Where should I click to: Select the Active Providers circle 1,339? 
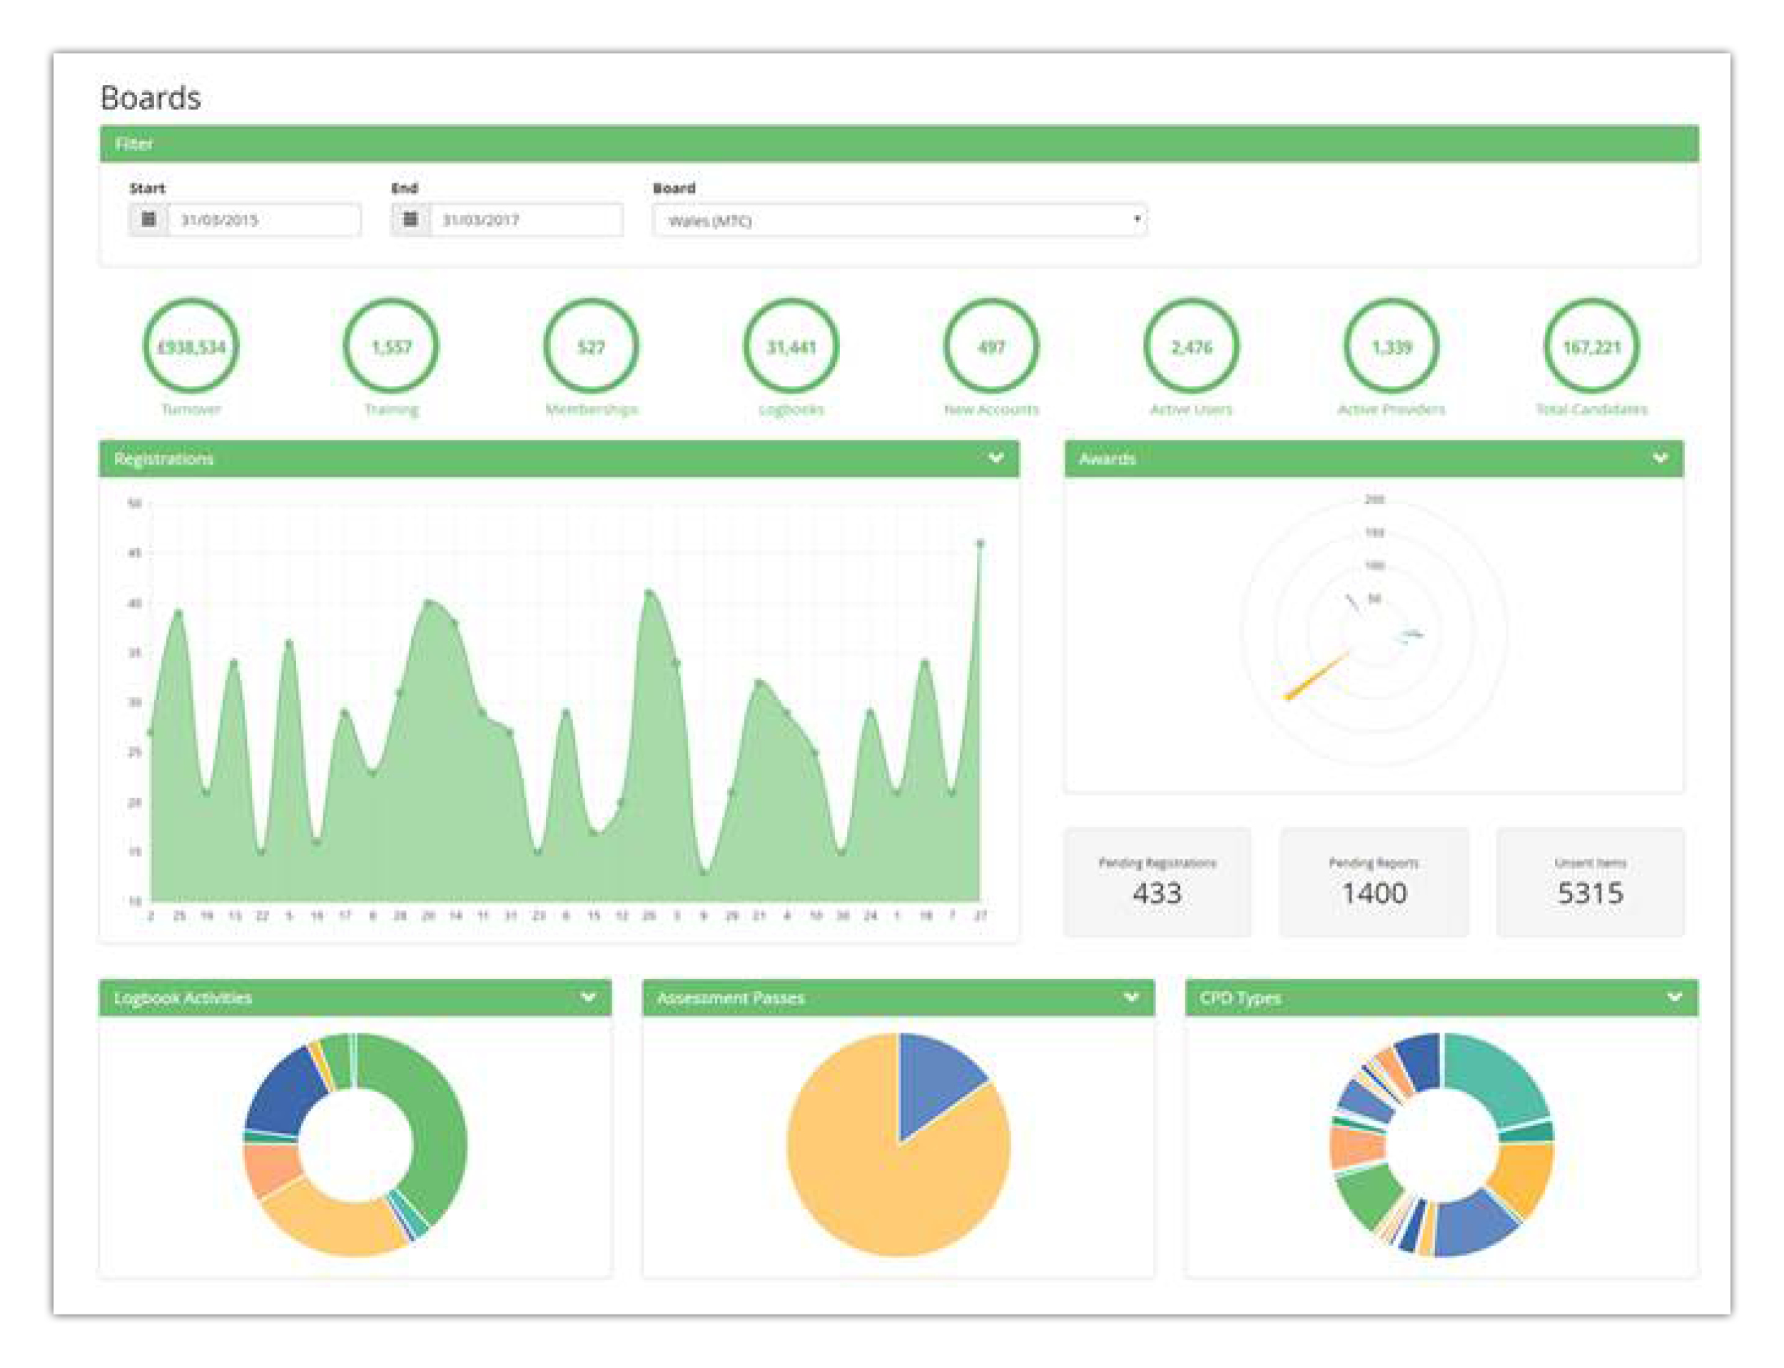(1392, 347)
